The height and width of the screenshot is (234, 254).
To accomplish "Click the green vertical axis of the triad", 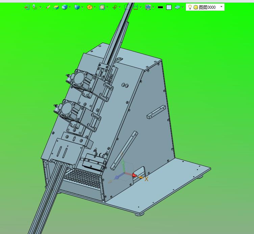I will (123, 166).
